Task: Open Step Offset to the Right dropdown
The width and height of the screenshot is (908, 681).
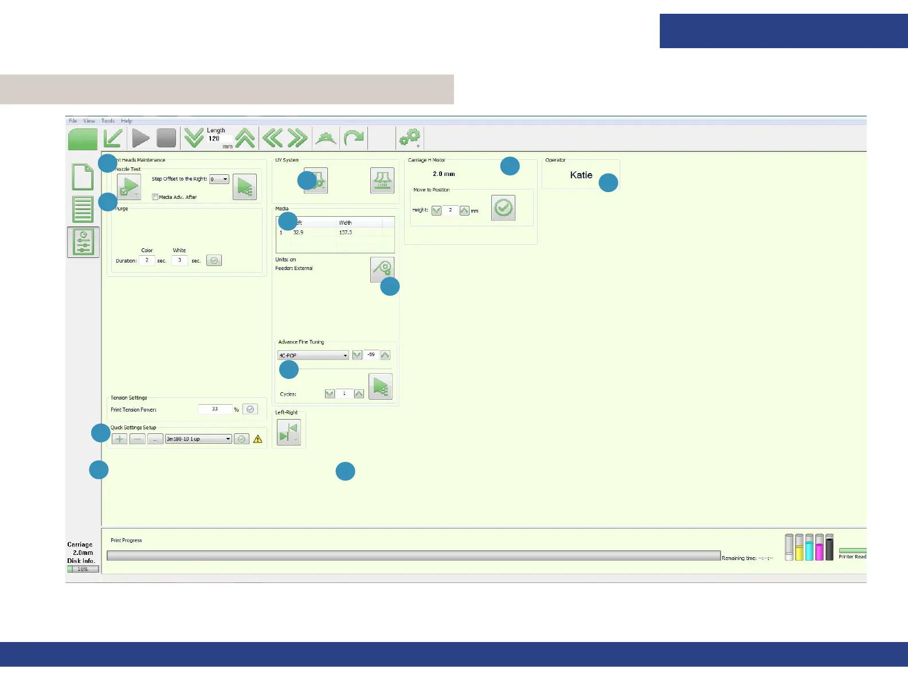Action: 219,179
